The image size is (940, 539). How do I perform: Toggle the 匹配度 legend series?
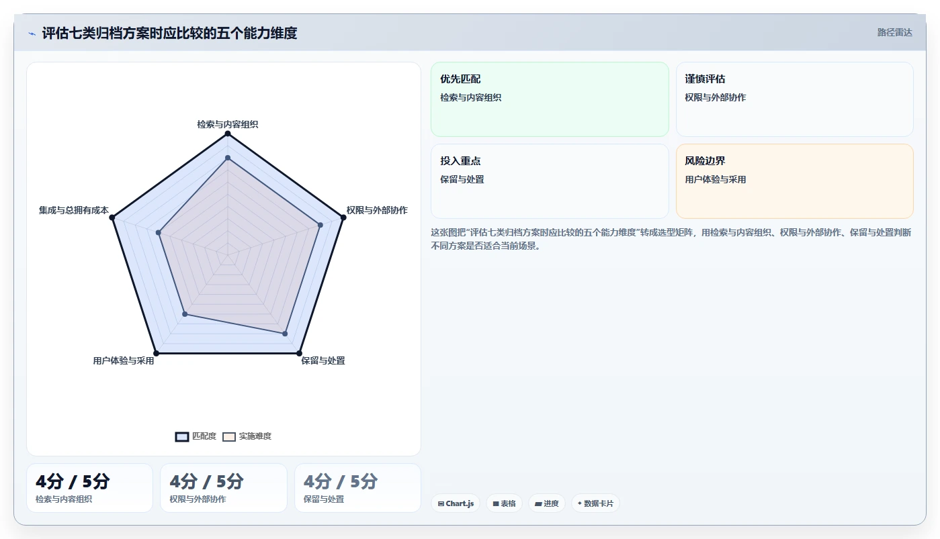tap(196, 436)
